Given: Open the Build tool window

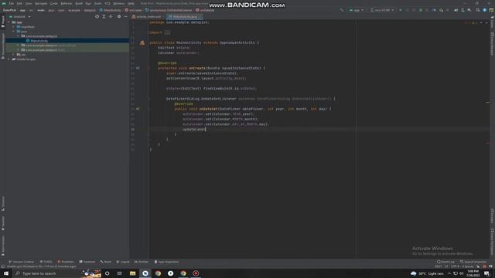Looking at the screenshot, I should (x=106, y=262).
